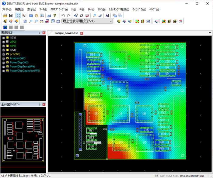Click the print icon in toolbar

[49, 15]
